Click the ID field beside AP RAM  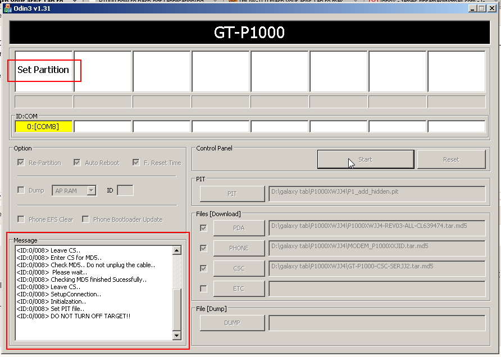coord(125,190)
